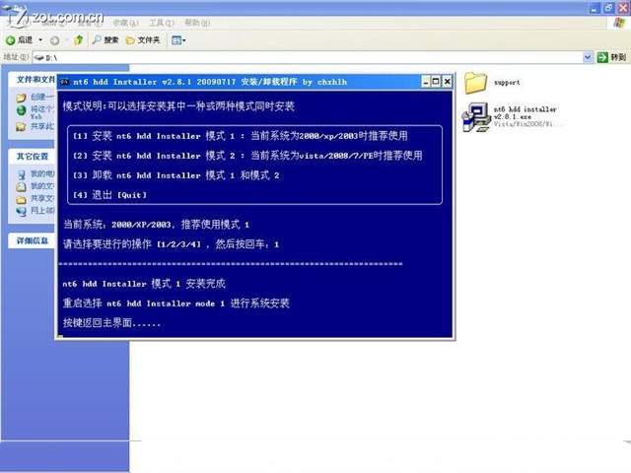631x473 pixels.
Task: Open the Back button history dropdown arrow
Action: (x=40, y=39)
